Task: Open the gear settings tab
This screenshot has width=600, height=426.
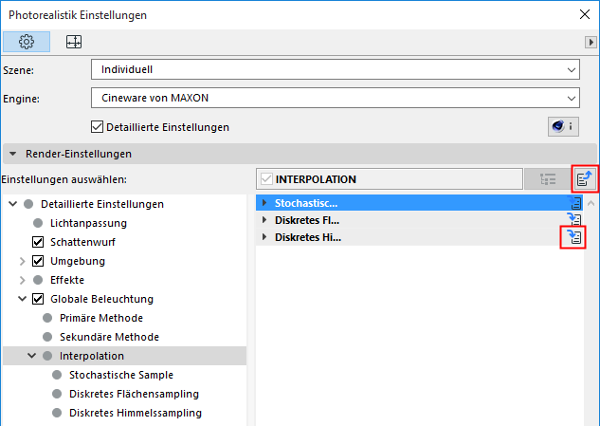Action: pos(27,42)
